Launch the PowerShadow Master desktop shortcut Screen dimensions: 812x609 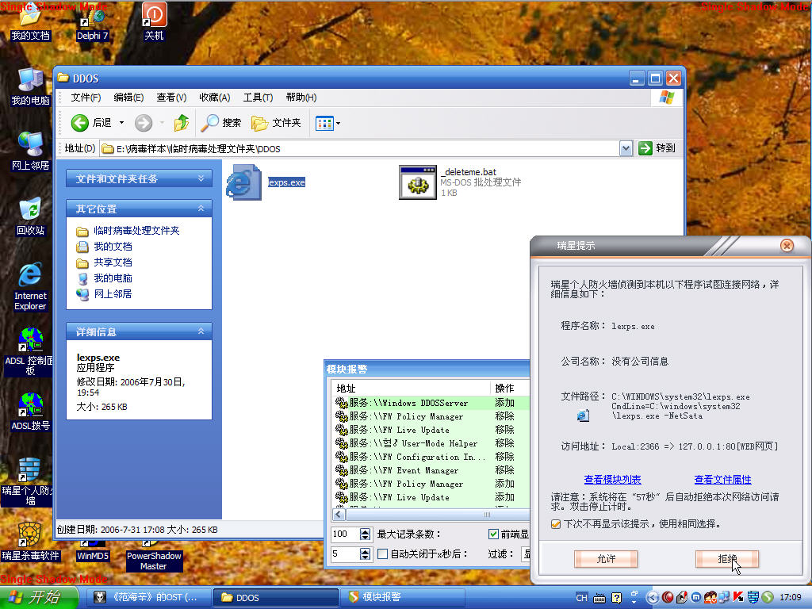(154, 556)
